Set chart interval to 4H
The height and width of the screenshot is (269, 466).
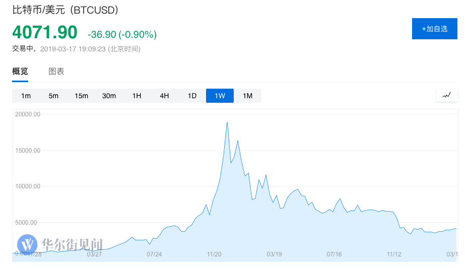(164, 96)
